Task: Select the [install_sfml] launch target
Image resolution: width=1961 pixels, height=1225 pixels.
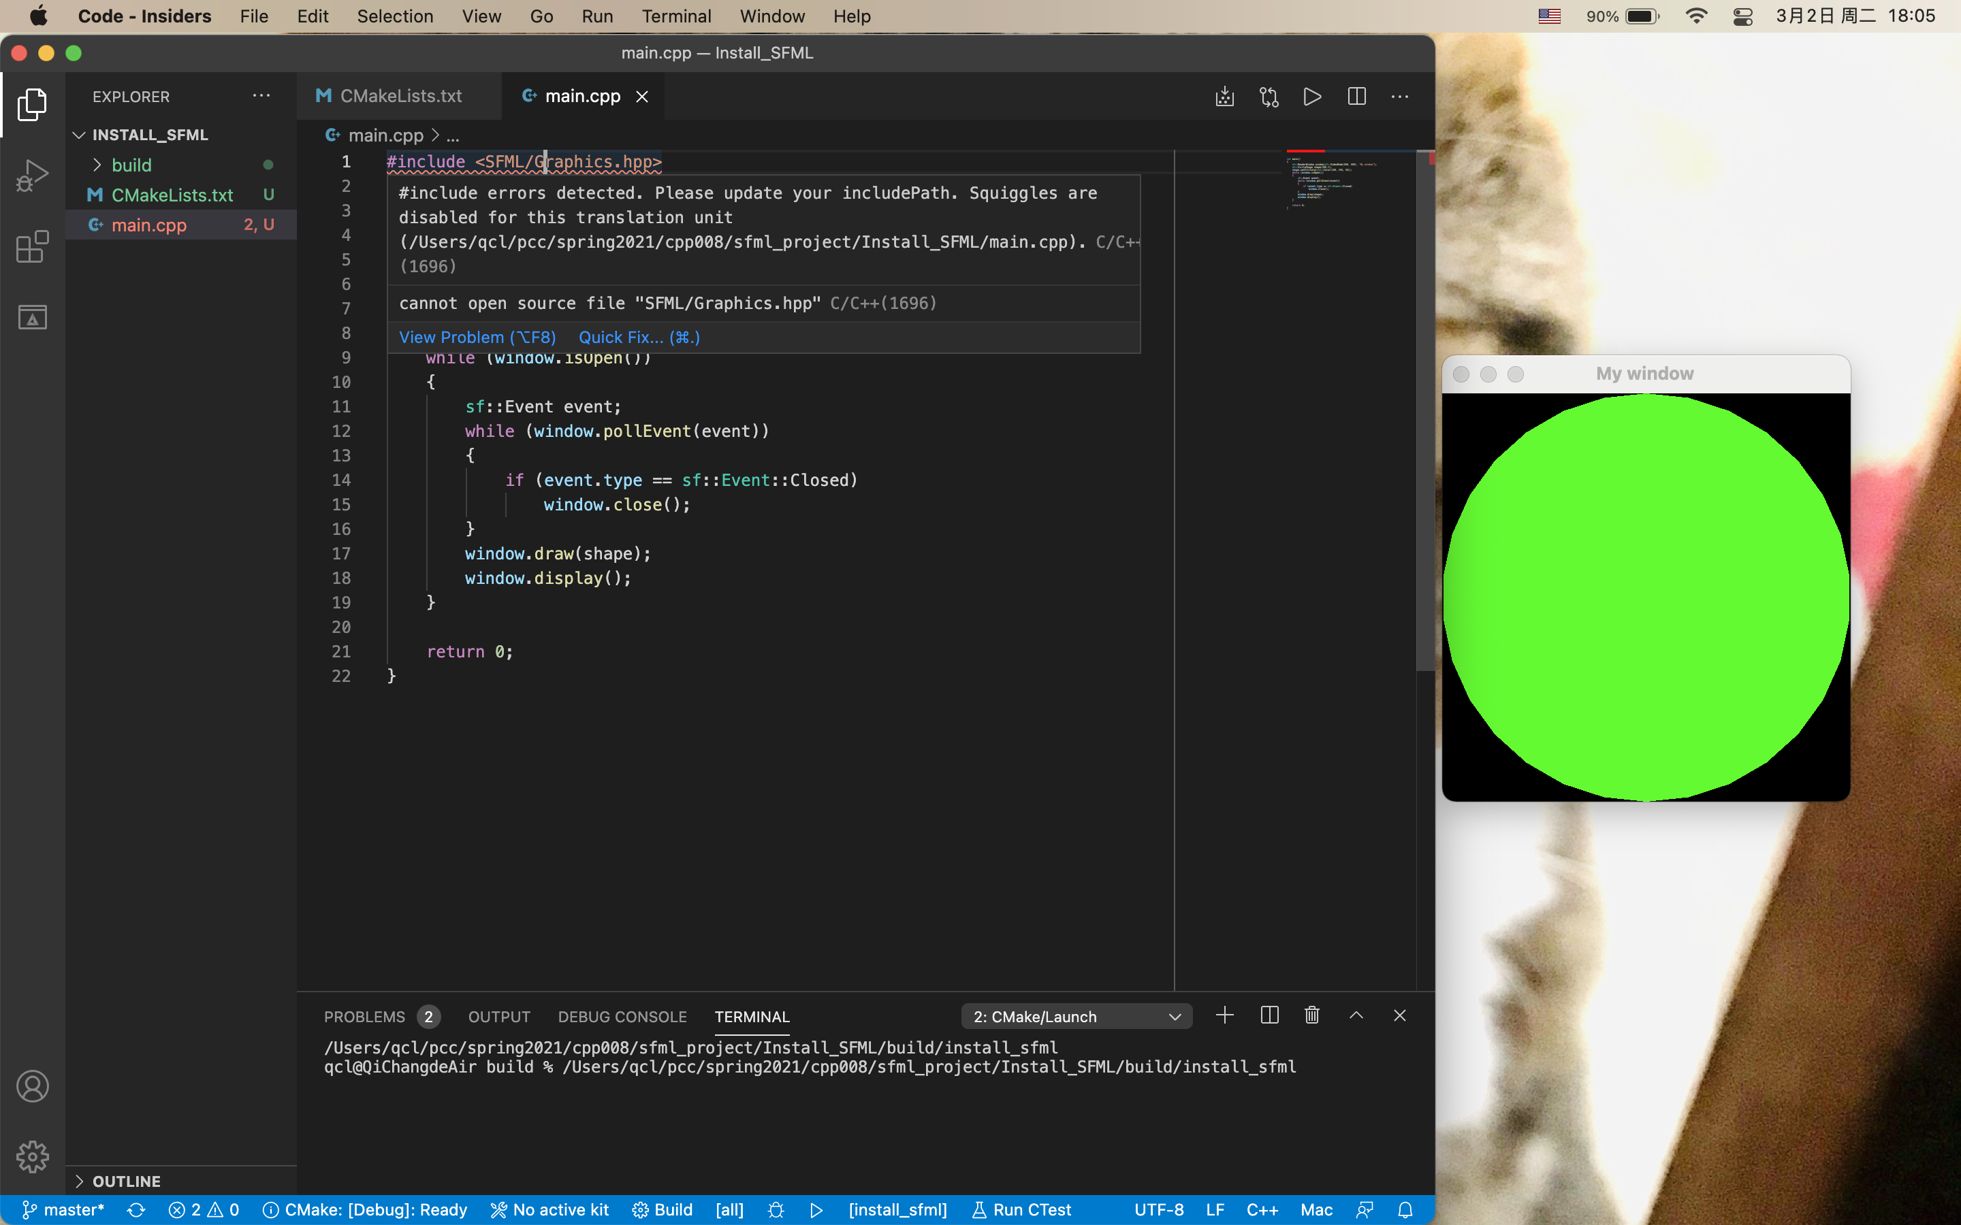Action: click(897, 1209)
